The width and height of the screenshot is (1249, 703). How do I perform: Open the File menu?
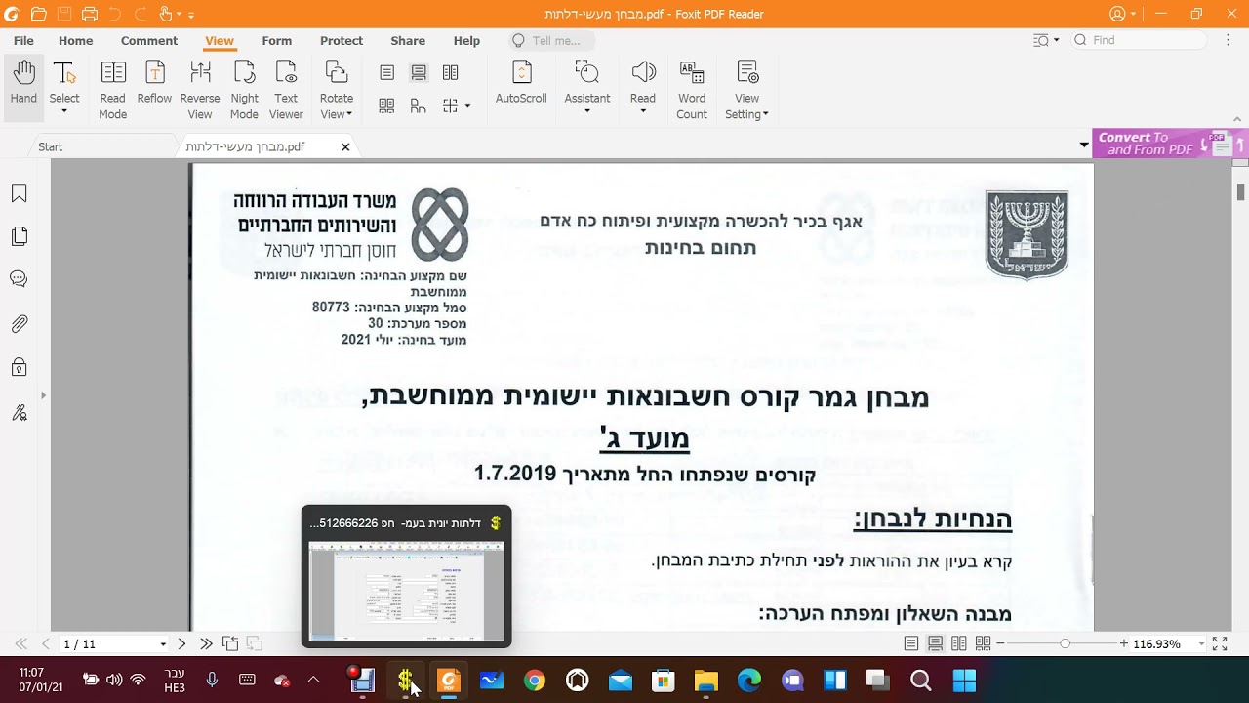point(23,41)
